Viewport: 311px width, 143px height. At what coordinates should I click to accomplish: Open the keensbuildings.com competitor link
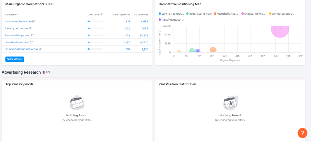pyautogui.click(x=18, y=35)
